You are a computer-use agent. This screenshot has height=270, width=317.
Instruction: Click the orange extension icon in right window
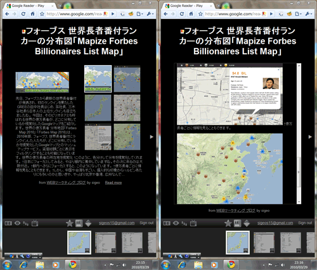click(x=289, y=14)
